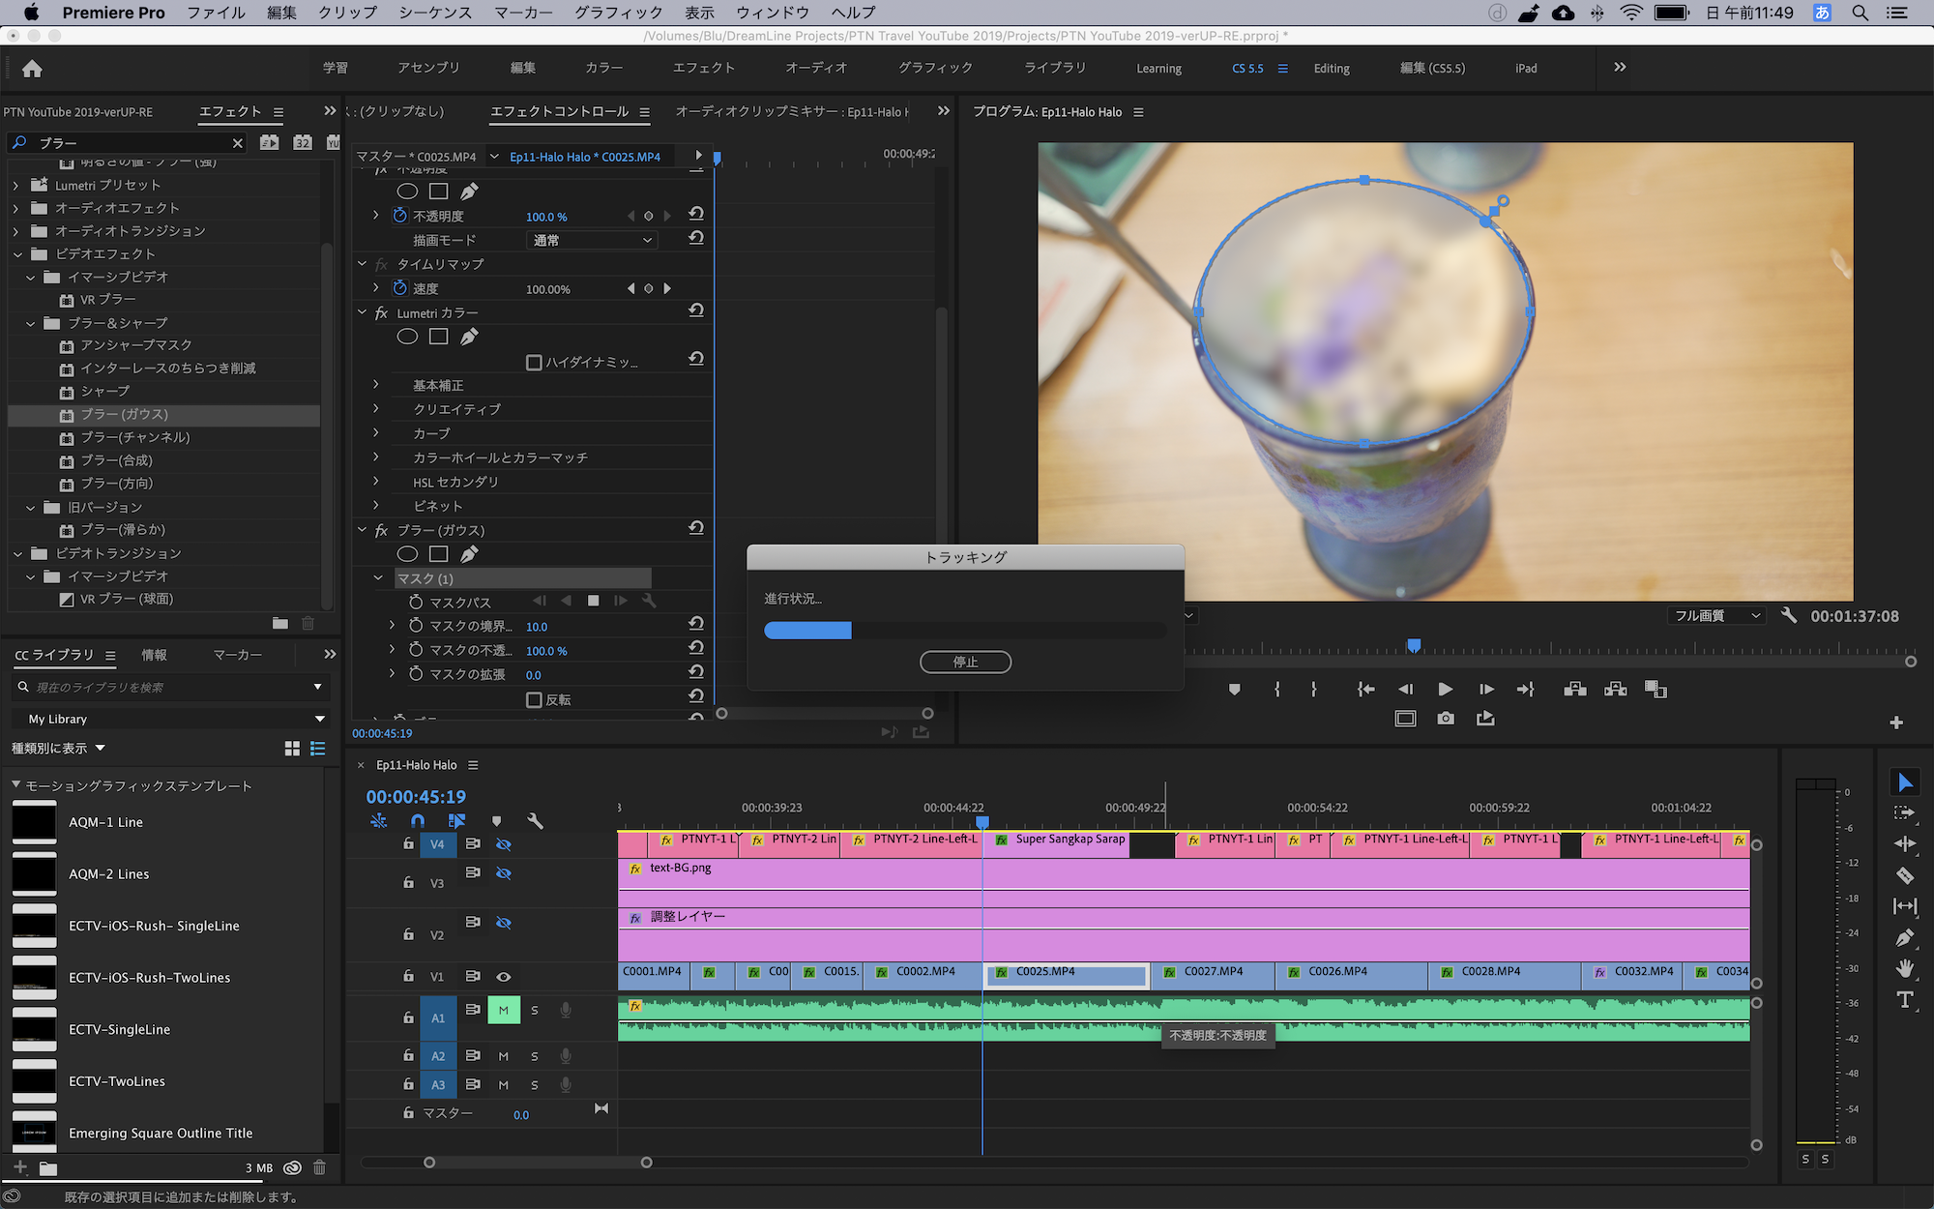The height and width of the screenshot is (1209, 1934).
Task: Toggle the 反転 checkbox for the mask
Action: pyautogui.click(x=534, y=699)
